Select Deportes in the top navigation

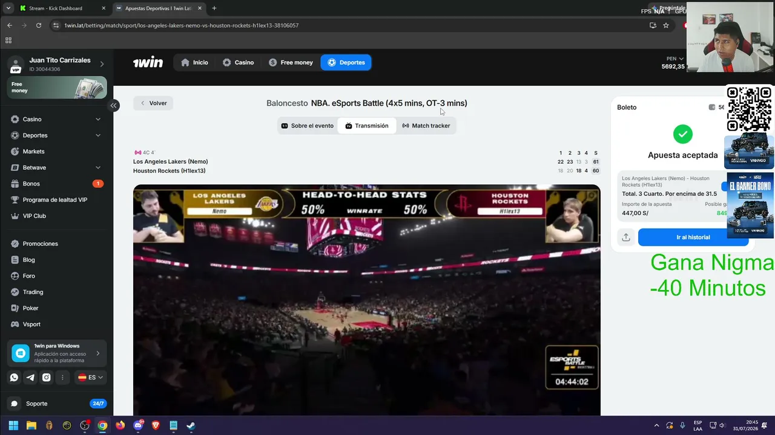coord(346,62)
